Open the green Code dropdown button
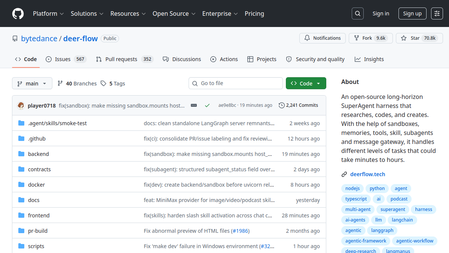The image size is (449, 253). pos(306,83)
